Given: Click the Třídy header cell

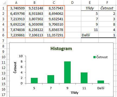Looking at the screenshot, I should point(90,8).
